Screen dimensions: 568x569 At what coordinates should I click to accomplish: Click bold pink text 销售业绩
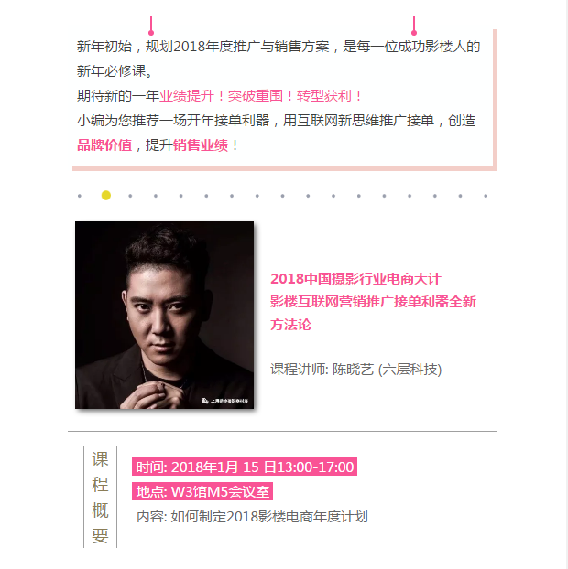pyautogui.click(x=201, y=145)
